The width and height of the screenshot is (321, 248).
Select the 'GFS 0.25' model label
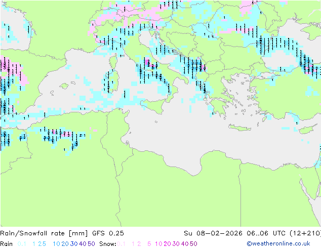(x=108, y=233)
